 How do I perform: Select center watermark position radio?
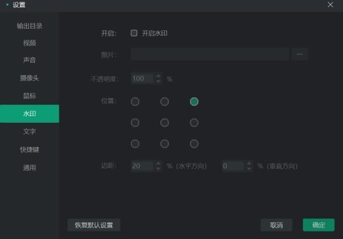164,123
